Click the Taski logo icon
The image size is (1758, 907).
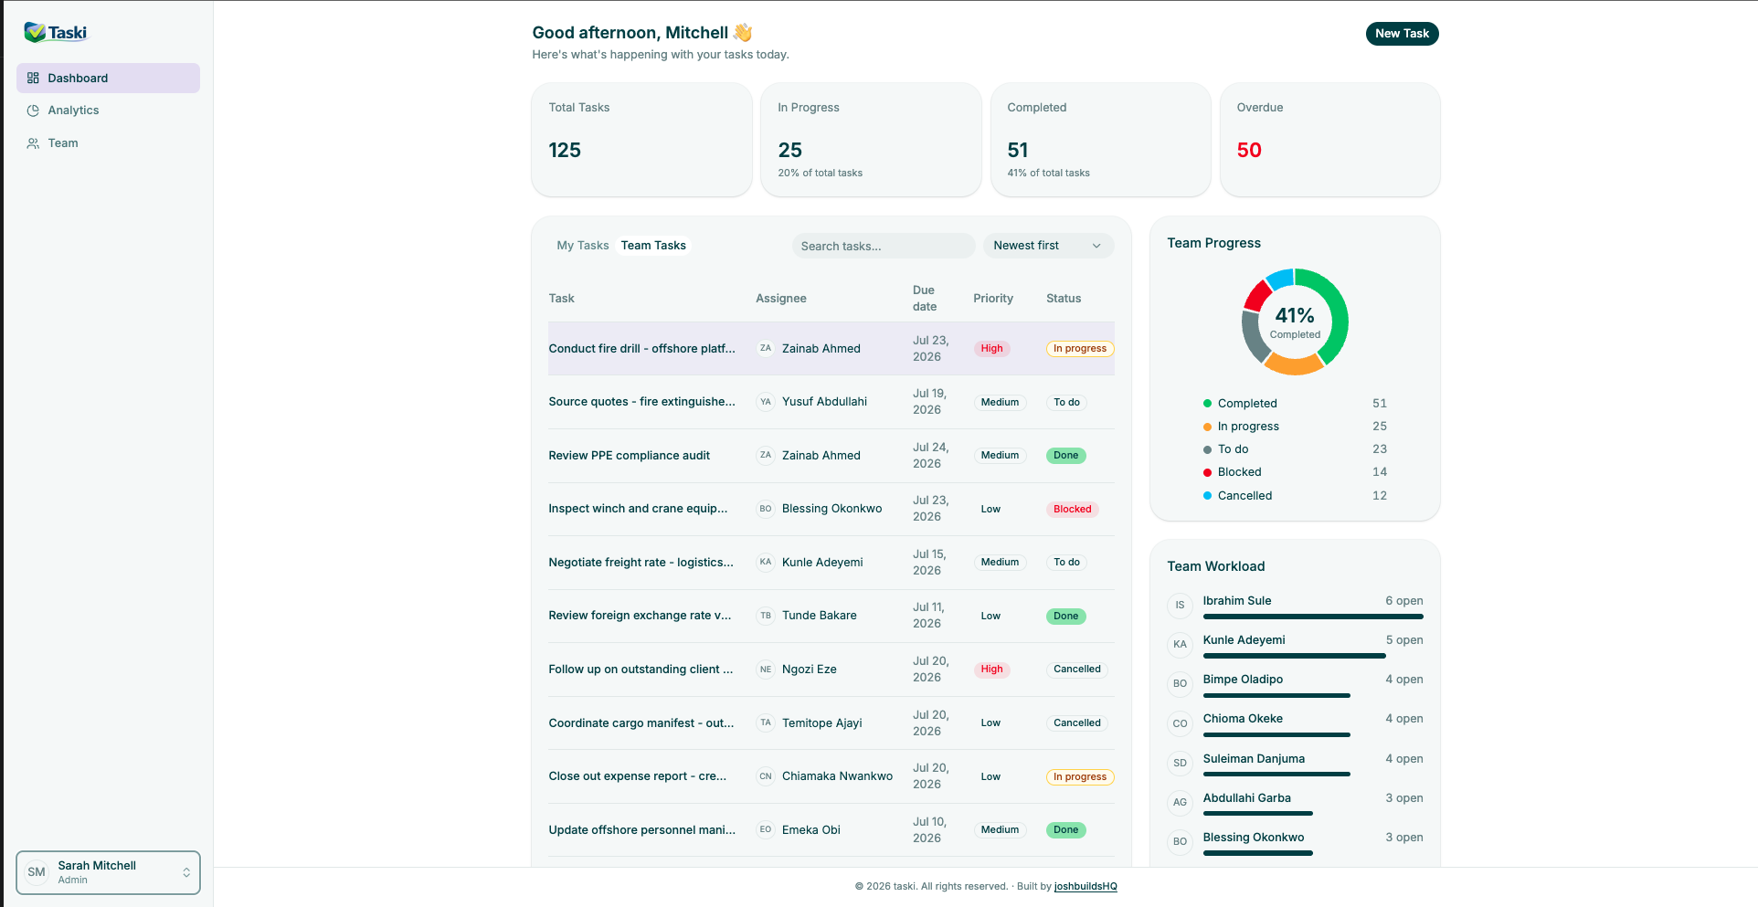[x=35, y=33]
